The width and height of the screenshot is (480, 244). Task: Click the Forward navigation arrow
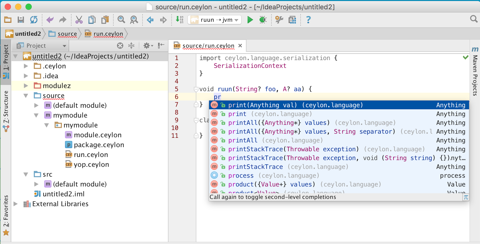pos(163,20)
